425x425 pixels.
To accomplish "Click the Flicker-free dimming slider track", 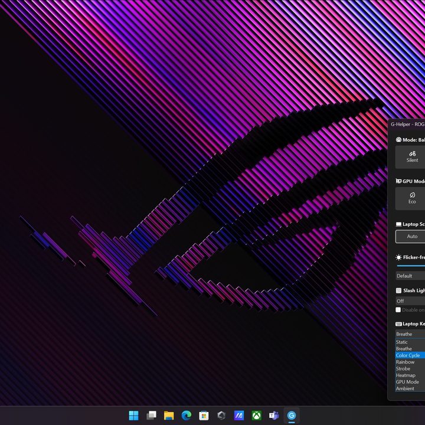I will pos(411,266).
